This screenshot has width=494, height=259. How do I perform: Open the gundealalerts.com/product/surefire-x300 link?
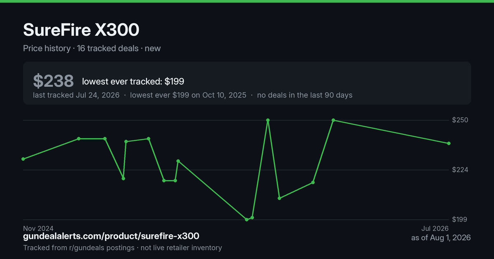tap(111, 236)
